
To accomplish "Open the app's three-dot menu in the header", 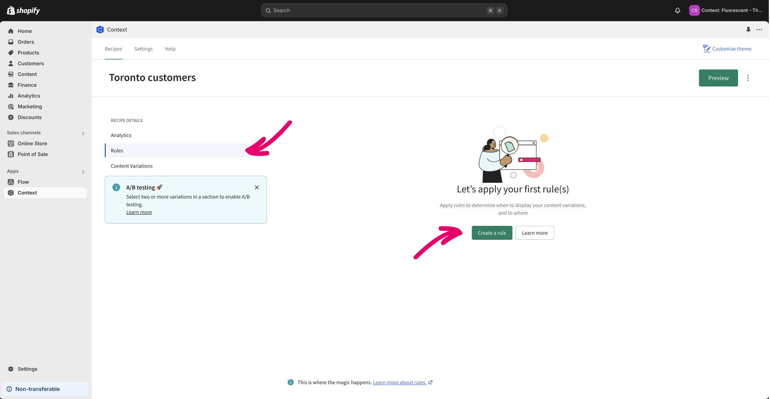I will point(759,30).
